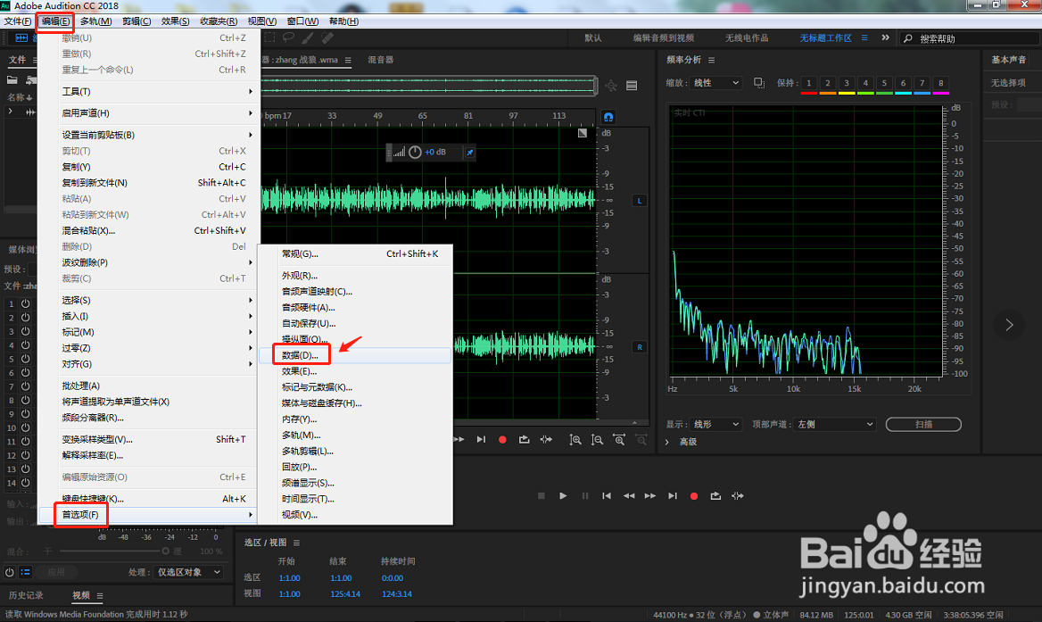Image resolution: width=1042 pixels, height=622 pixels.
Task: Open file folder icon in Files panel
Action: point(12,79)
